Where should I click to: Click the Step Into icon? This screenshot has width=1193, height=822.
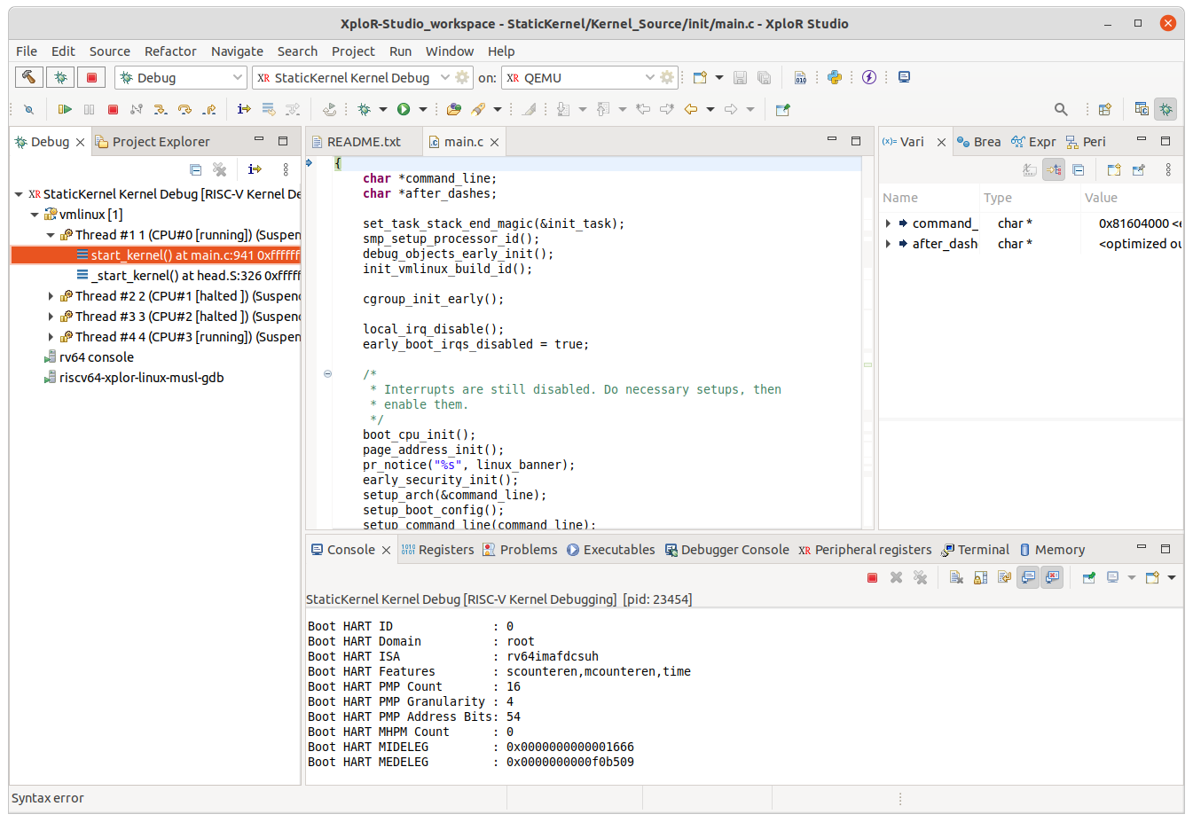click(161, 109)
